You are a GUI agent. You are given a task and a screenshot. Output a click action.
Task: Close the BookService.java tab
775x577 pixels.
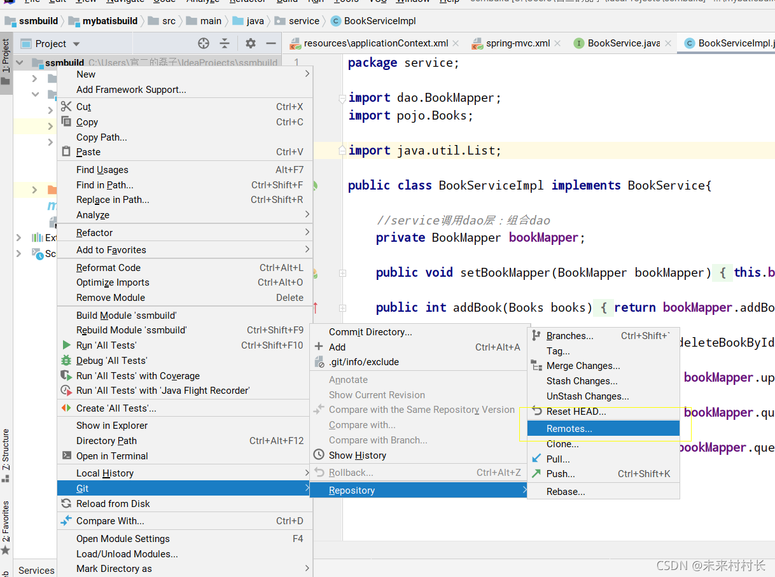tap(668, 43)
